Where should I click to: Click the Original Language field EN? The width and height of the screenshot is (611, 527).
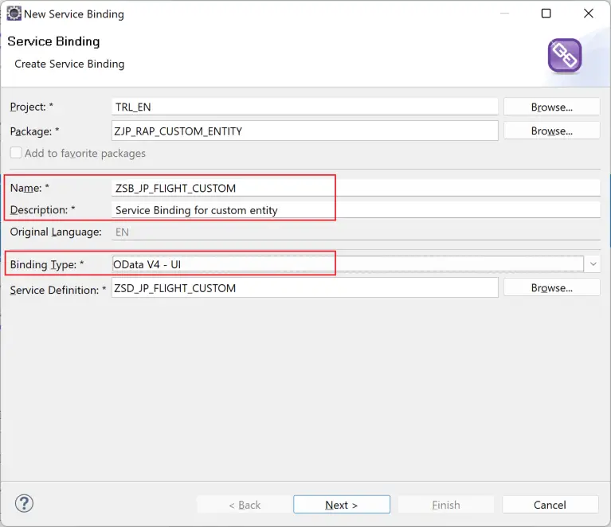click(x=355, y=232)
